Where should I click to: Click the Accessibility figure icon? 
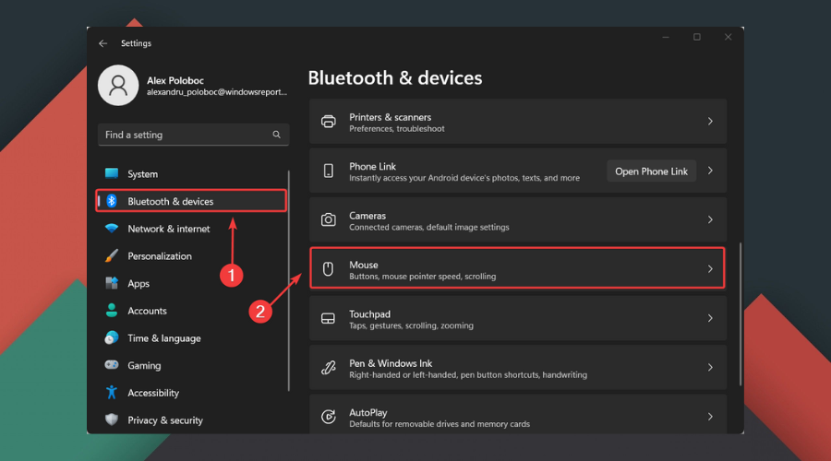(112, 392)
